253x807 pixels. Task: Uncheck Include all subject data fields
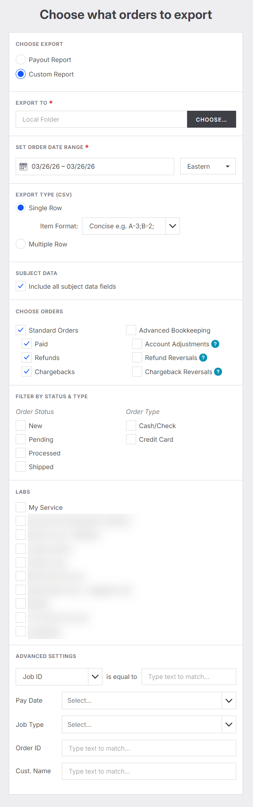tap(21, 286)
